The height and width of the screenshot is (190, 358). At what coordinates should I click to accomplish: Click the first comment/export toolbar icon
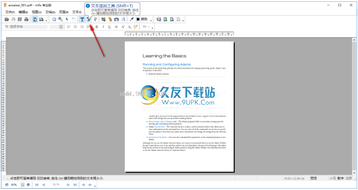point(159,20)
